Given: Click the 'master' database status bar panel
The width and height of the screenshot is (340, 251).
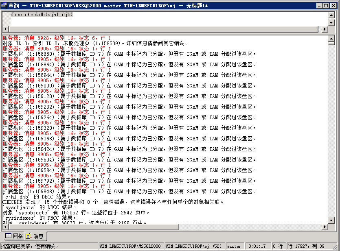Looking at the screenshot, I should (234, 246).
